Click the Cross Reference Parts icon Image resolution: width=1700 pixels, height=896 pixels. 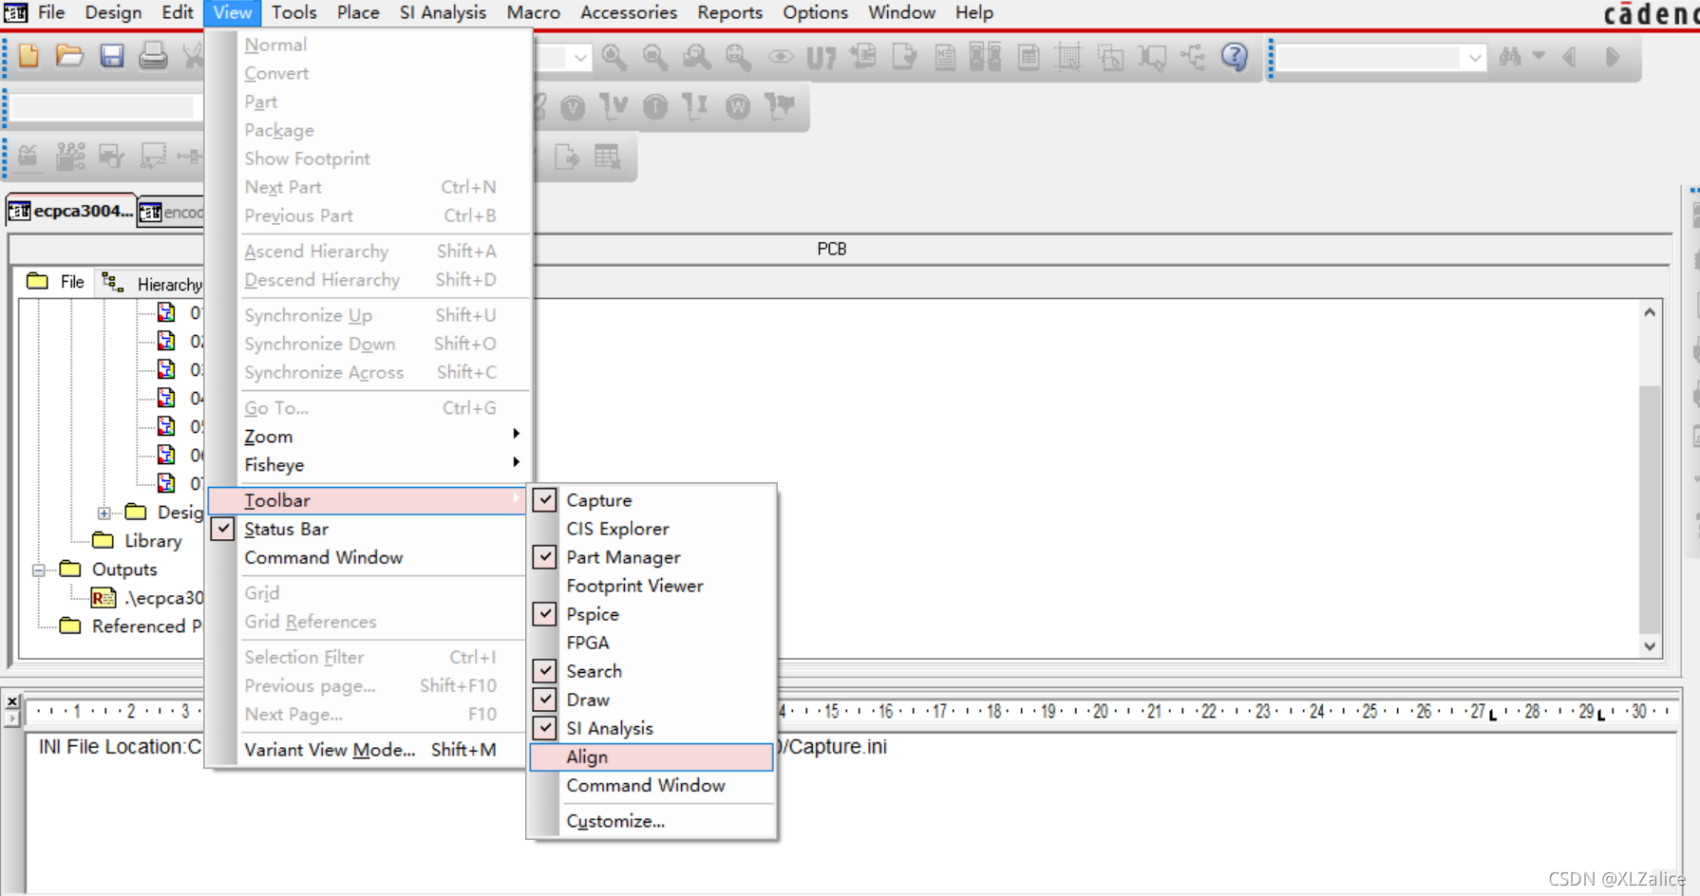click(986, 57)
